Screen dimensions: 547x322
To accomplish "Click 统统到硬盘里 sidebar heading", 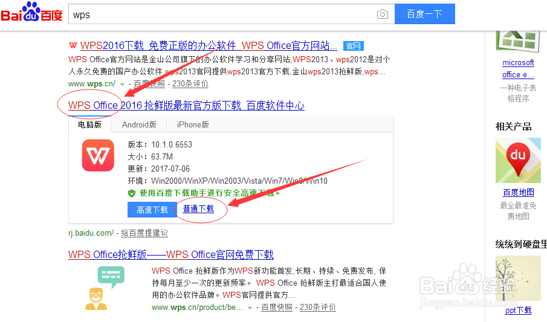I will [x=521, y=244].
